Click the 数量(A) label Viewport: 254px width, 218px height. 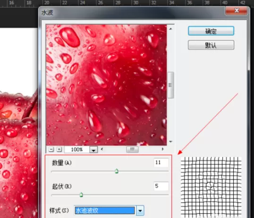pyautogui.click(x=62, y=163)
